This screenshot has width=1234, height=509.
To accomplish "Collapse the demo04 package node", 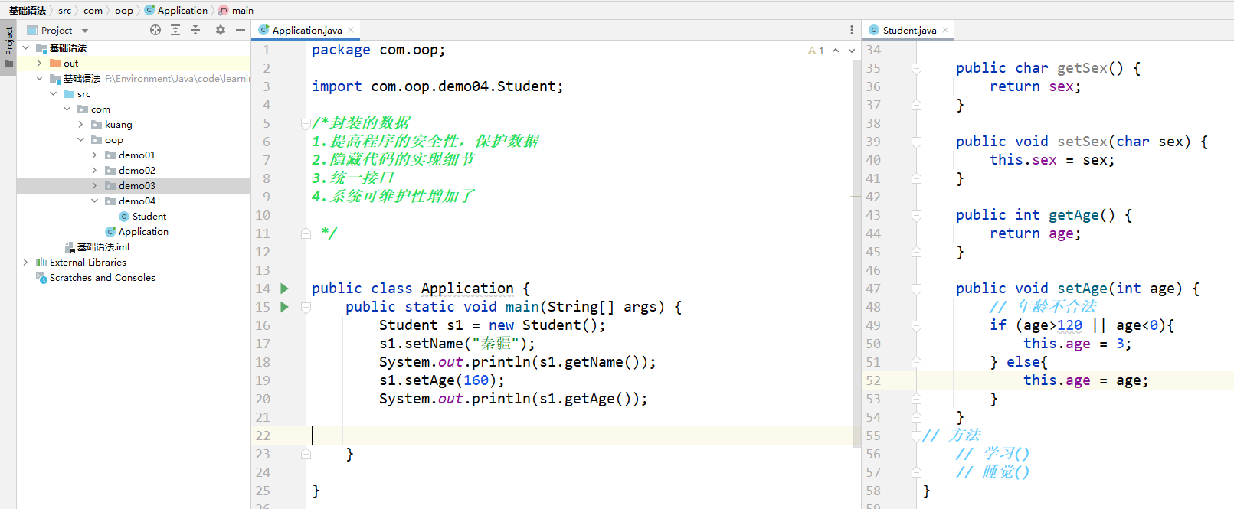I will [94, 201].
